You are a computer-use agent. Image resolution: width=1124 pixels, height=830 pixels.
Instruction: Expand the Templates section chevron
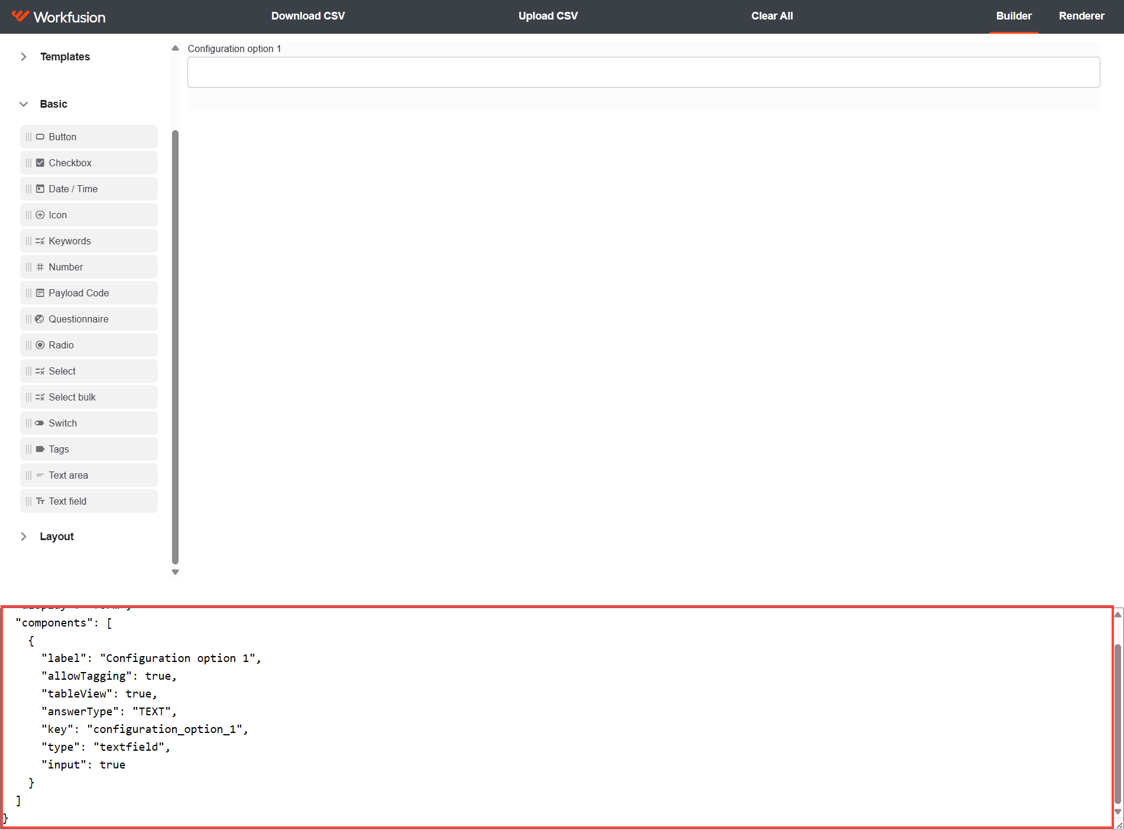(x=24, y=57)
